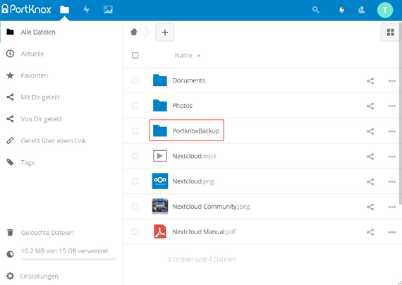
Task: Click the Nextcloud.mp4 video icon
Action: [x=160, y=156]
